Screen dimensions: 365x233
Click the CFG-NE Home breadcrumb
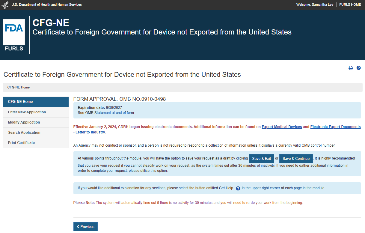19,87
